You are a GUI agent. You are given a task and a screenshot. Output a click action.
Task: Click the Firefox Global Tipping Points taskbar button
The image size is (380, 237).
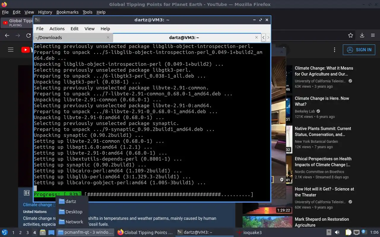coord(145,232)
